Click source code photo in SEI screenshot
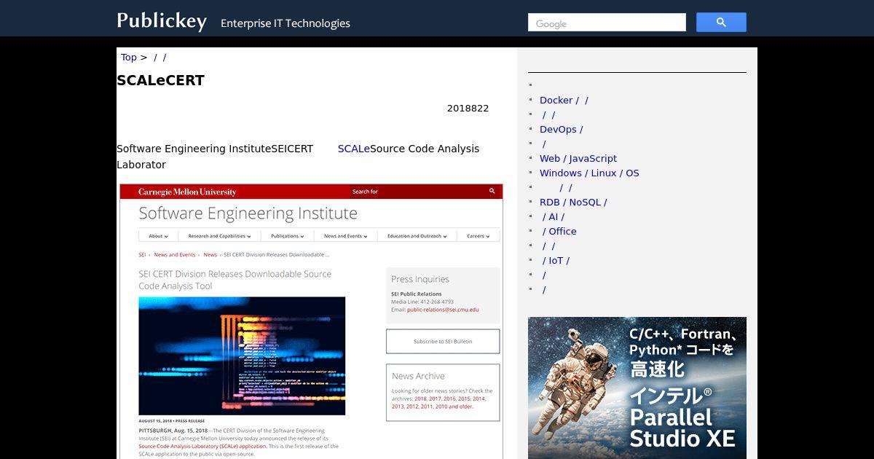This screenshot has width=874, height=459. (x=242, y=356)
